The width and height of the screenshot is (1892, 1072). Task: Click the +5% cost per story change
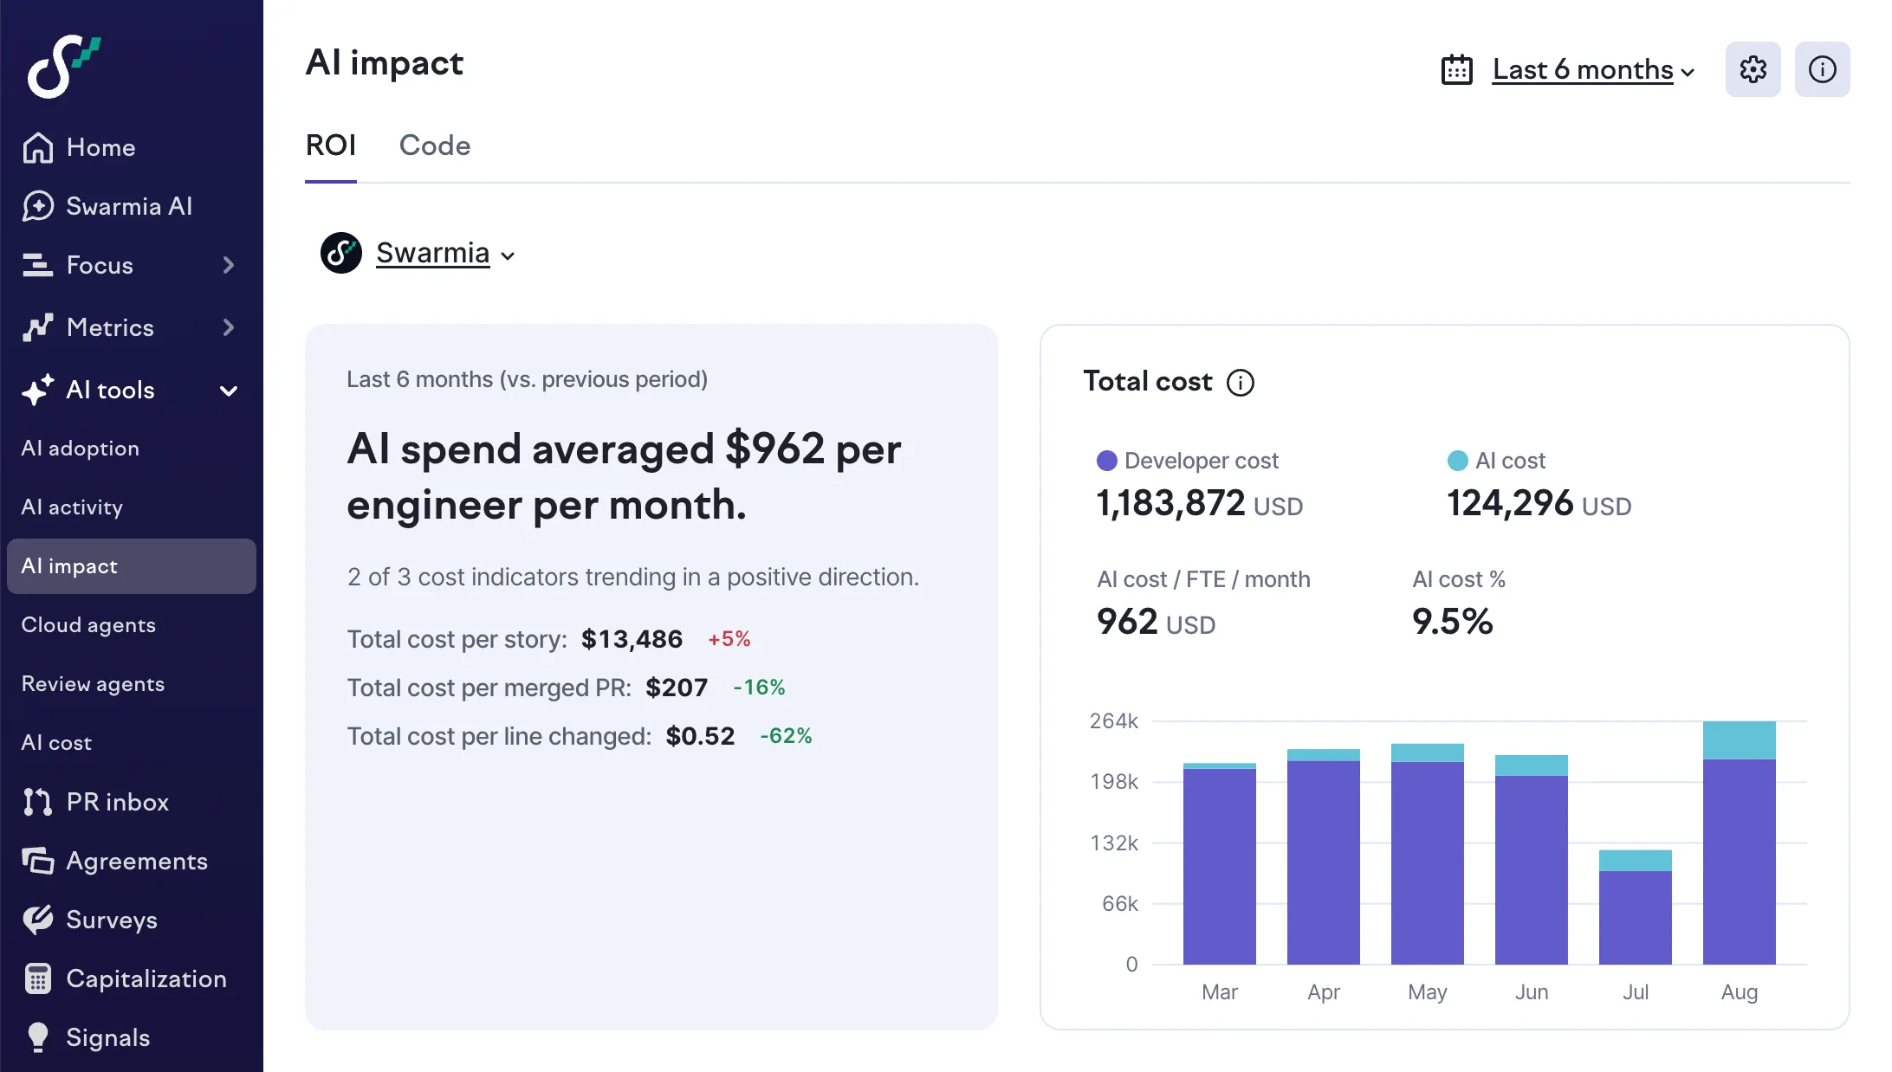pyautogui.click(x=729, y=639)
